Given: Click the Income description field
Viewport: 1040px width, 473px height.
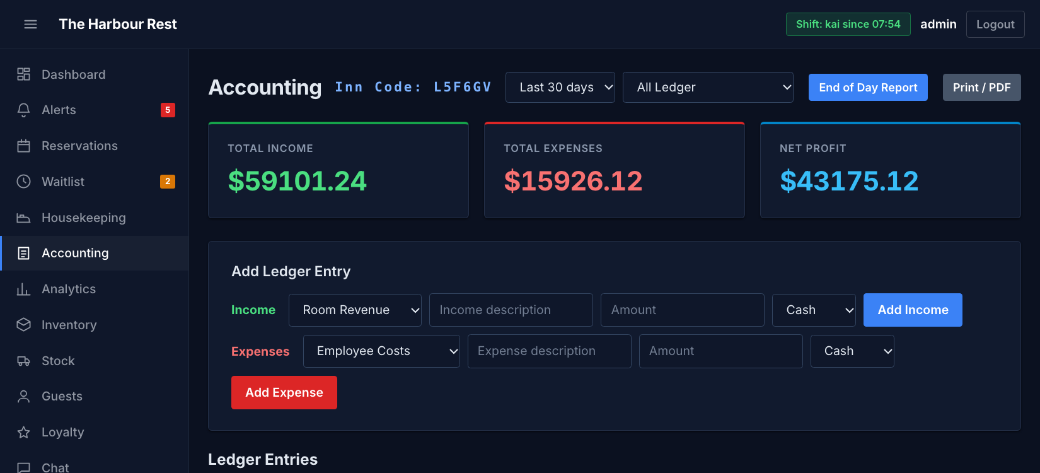Looking at the screenshot, I should [x=511, y=310].
